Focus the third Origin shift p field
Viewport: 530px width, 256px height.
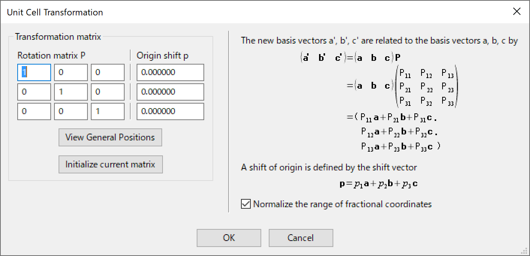[x=170, y=111]
